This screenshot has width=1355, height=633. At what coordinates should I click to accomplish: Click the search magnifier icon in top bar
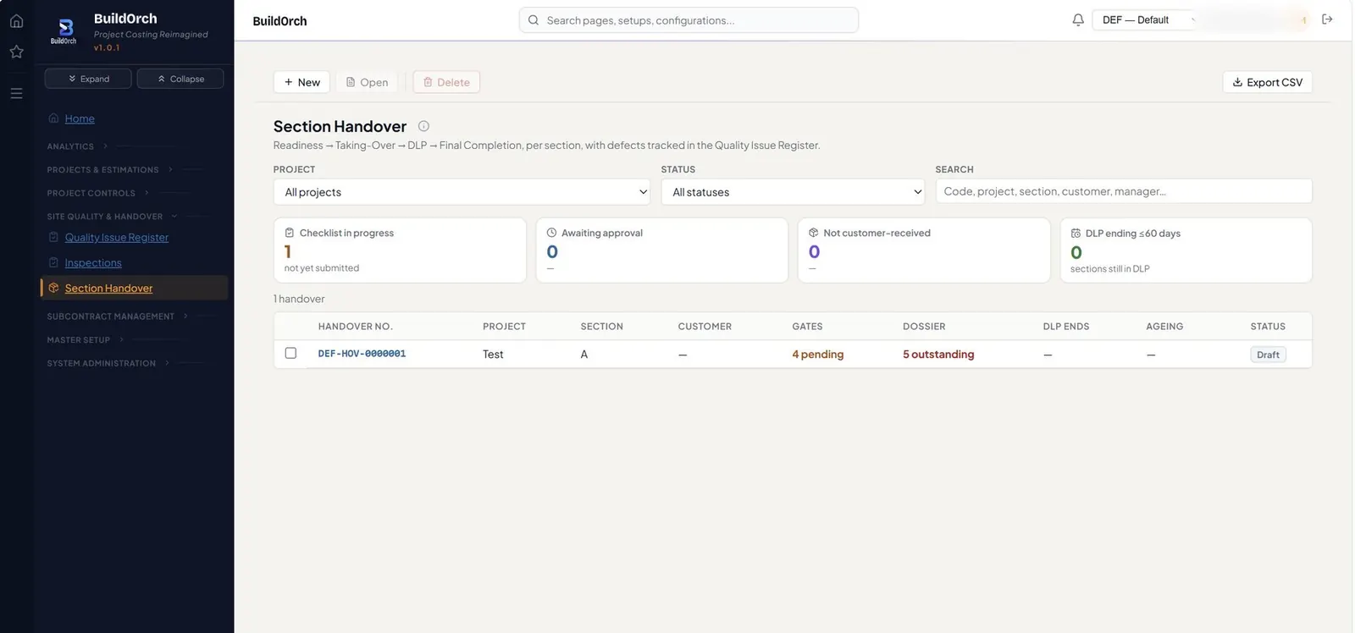click(534, 20)
